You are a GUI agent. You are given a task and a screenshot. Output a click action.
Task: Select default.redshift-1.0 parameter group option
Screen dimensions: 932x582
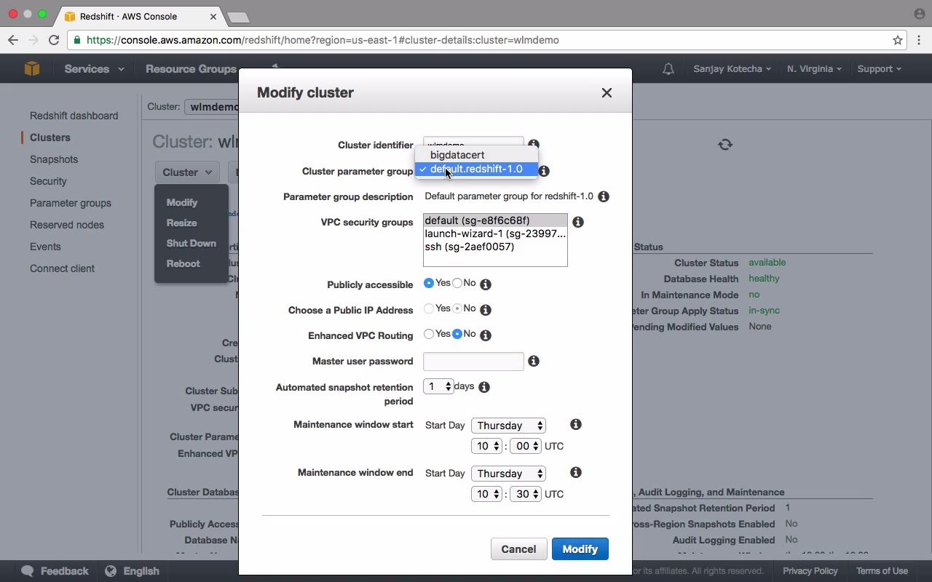[x=476, y=169]
